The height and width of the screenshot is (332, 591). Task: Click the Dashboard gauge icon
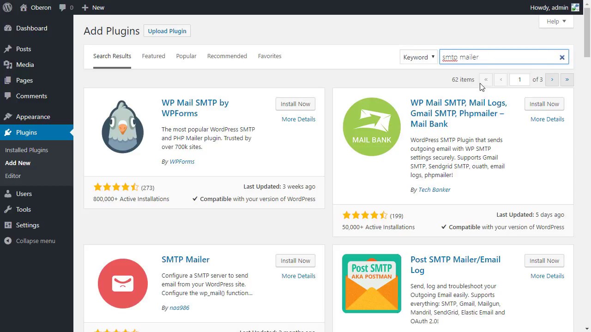[x=8, y=28]
